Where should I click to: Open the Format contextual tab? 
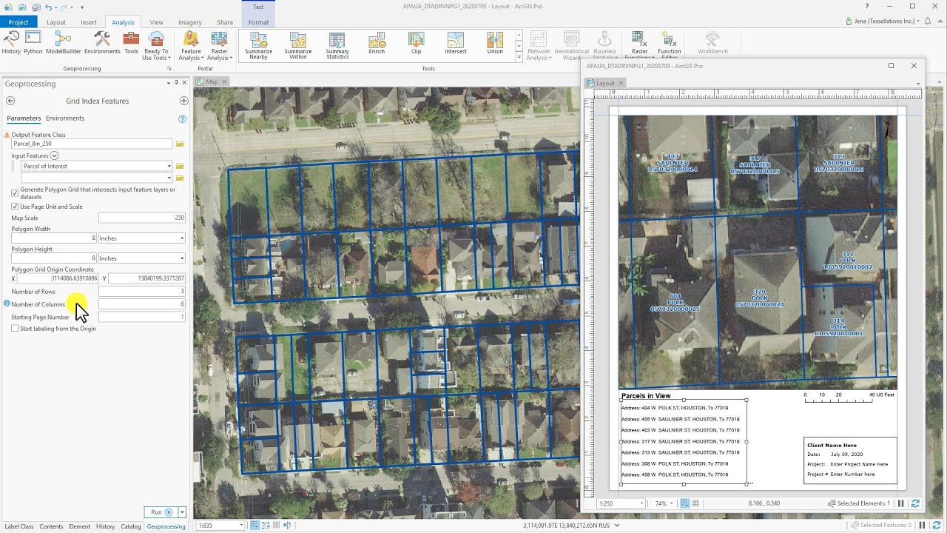click(x=258, y=22)
